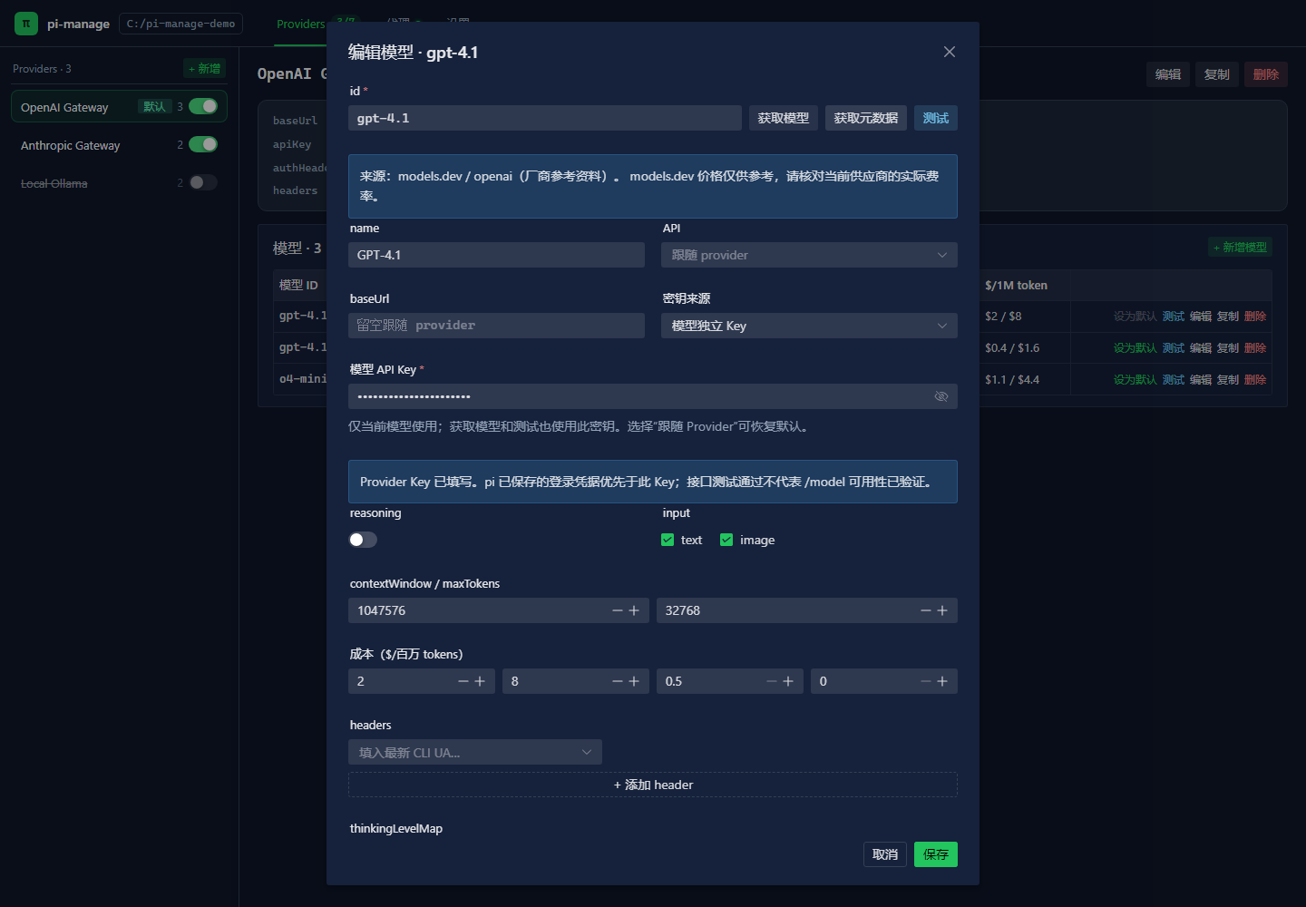Click + 新增模型 in background panel
Image resolution: width=1306 pixels, height=907 pixels.
(1241, 248)
